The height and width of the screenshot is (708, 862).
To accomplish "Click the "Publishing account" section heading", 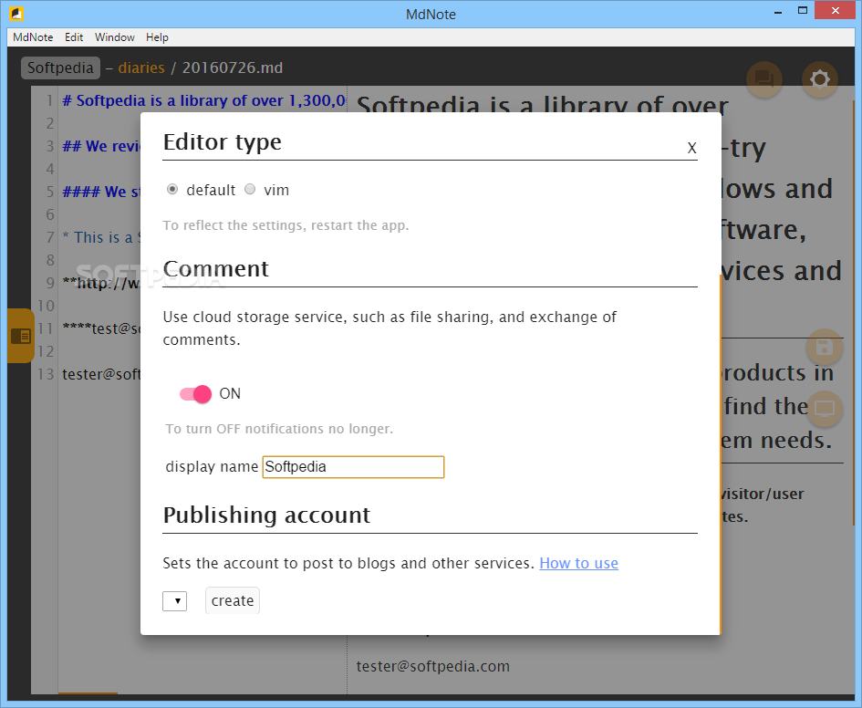I will tap(266, 515).
